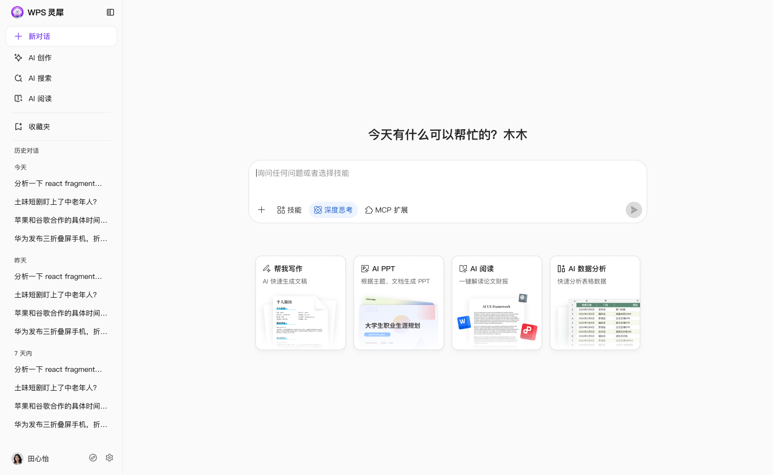
Task: Launch AI PPT from the feature cards
Action: point(398,302)
